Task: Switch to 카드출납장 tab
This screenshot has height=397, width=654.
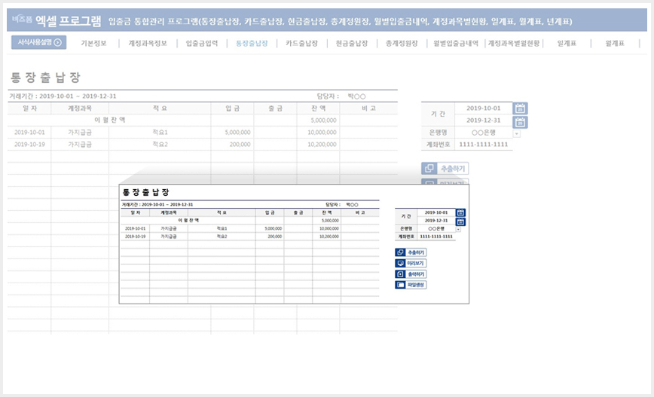Action: [x=301, y=43]
